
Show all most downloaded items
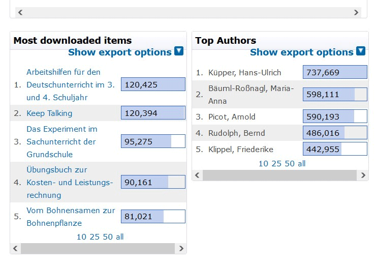119,237
